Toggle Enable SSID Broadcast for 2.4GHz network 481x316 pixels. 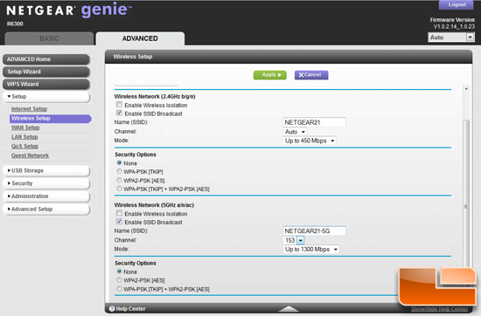(x=119, y=113)
